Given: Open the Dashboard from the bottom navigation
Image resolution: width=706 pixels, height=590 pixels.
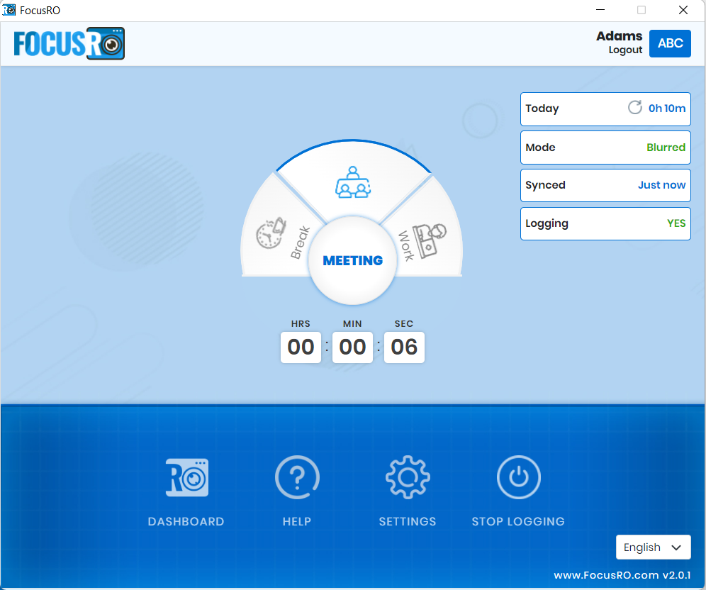Looking at the screenshot, I should 185,477.
